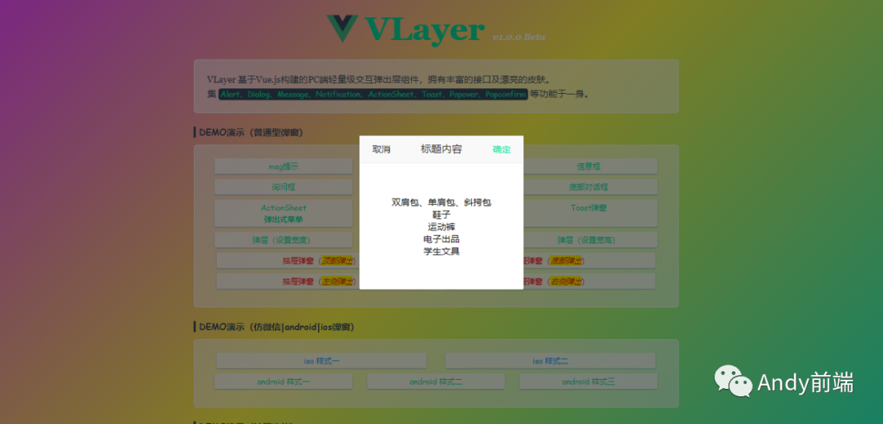
Task: Select the 运动裤 line in dialog
Action: 441,226
